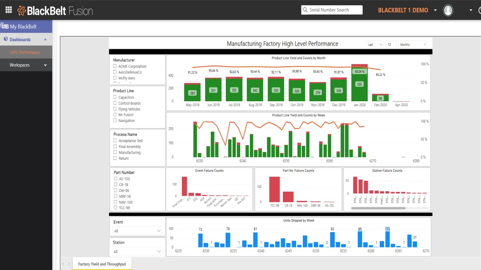Select the Control Boards checkbox

click(115, 103)
